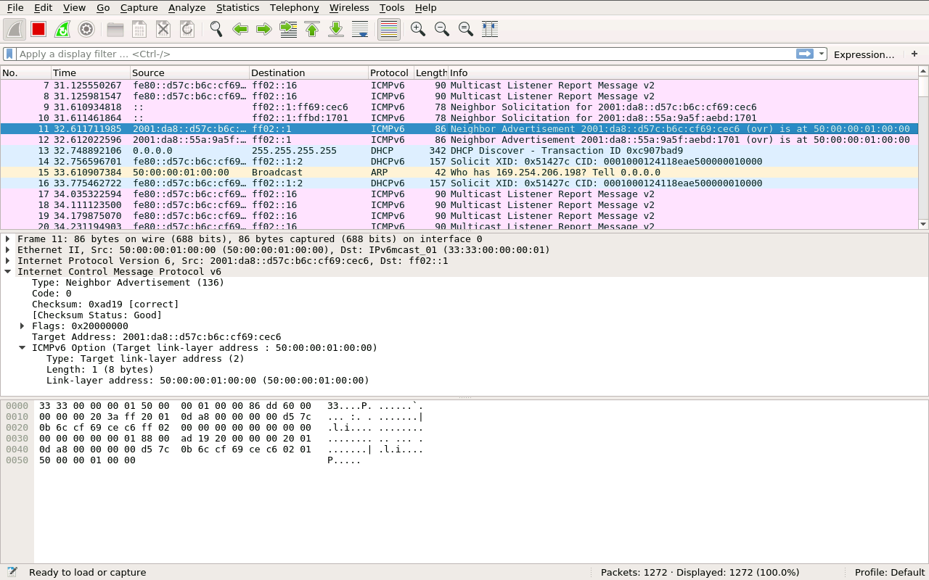
Task: Zoom in the main window text
Action: point(417,29)
